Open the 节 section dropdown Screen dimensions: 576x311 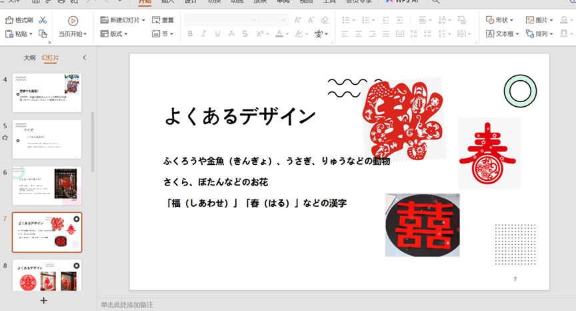tap(163, 34)
